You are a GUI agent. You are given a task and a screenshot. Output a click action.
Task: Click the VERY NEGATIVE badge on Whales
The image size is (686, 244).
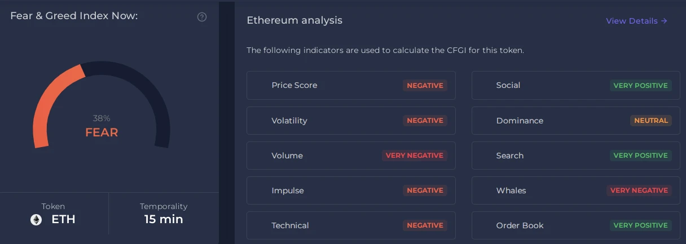point(639,190)
